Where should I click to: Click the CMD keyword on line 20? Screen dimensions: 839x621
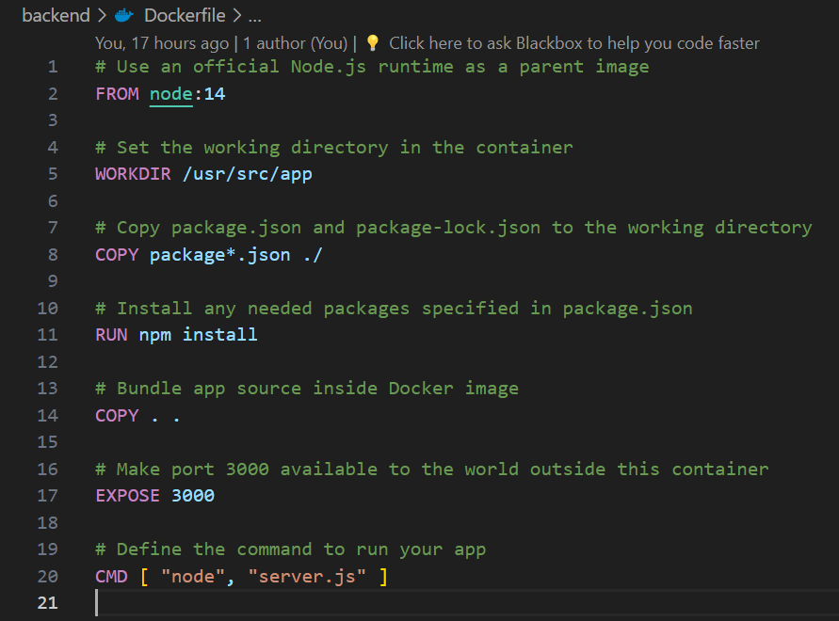tap(111, 576)
